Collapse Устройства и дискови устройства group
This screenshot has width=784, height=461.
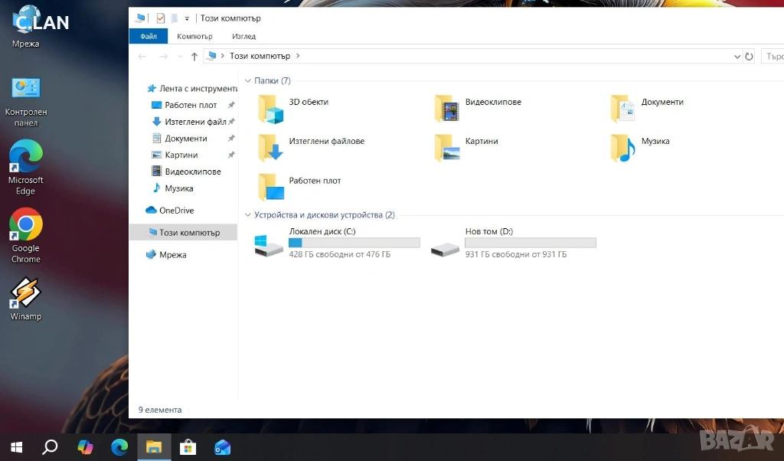(248, 216)
